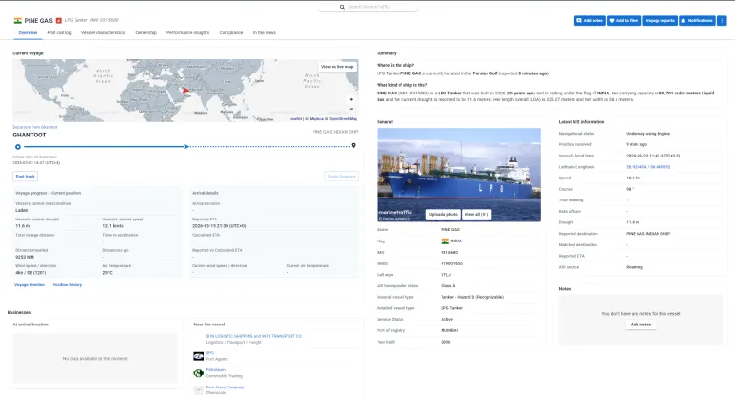Click the MarineTraffic search field

(368, 6)
